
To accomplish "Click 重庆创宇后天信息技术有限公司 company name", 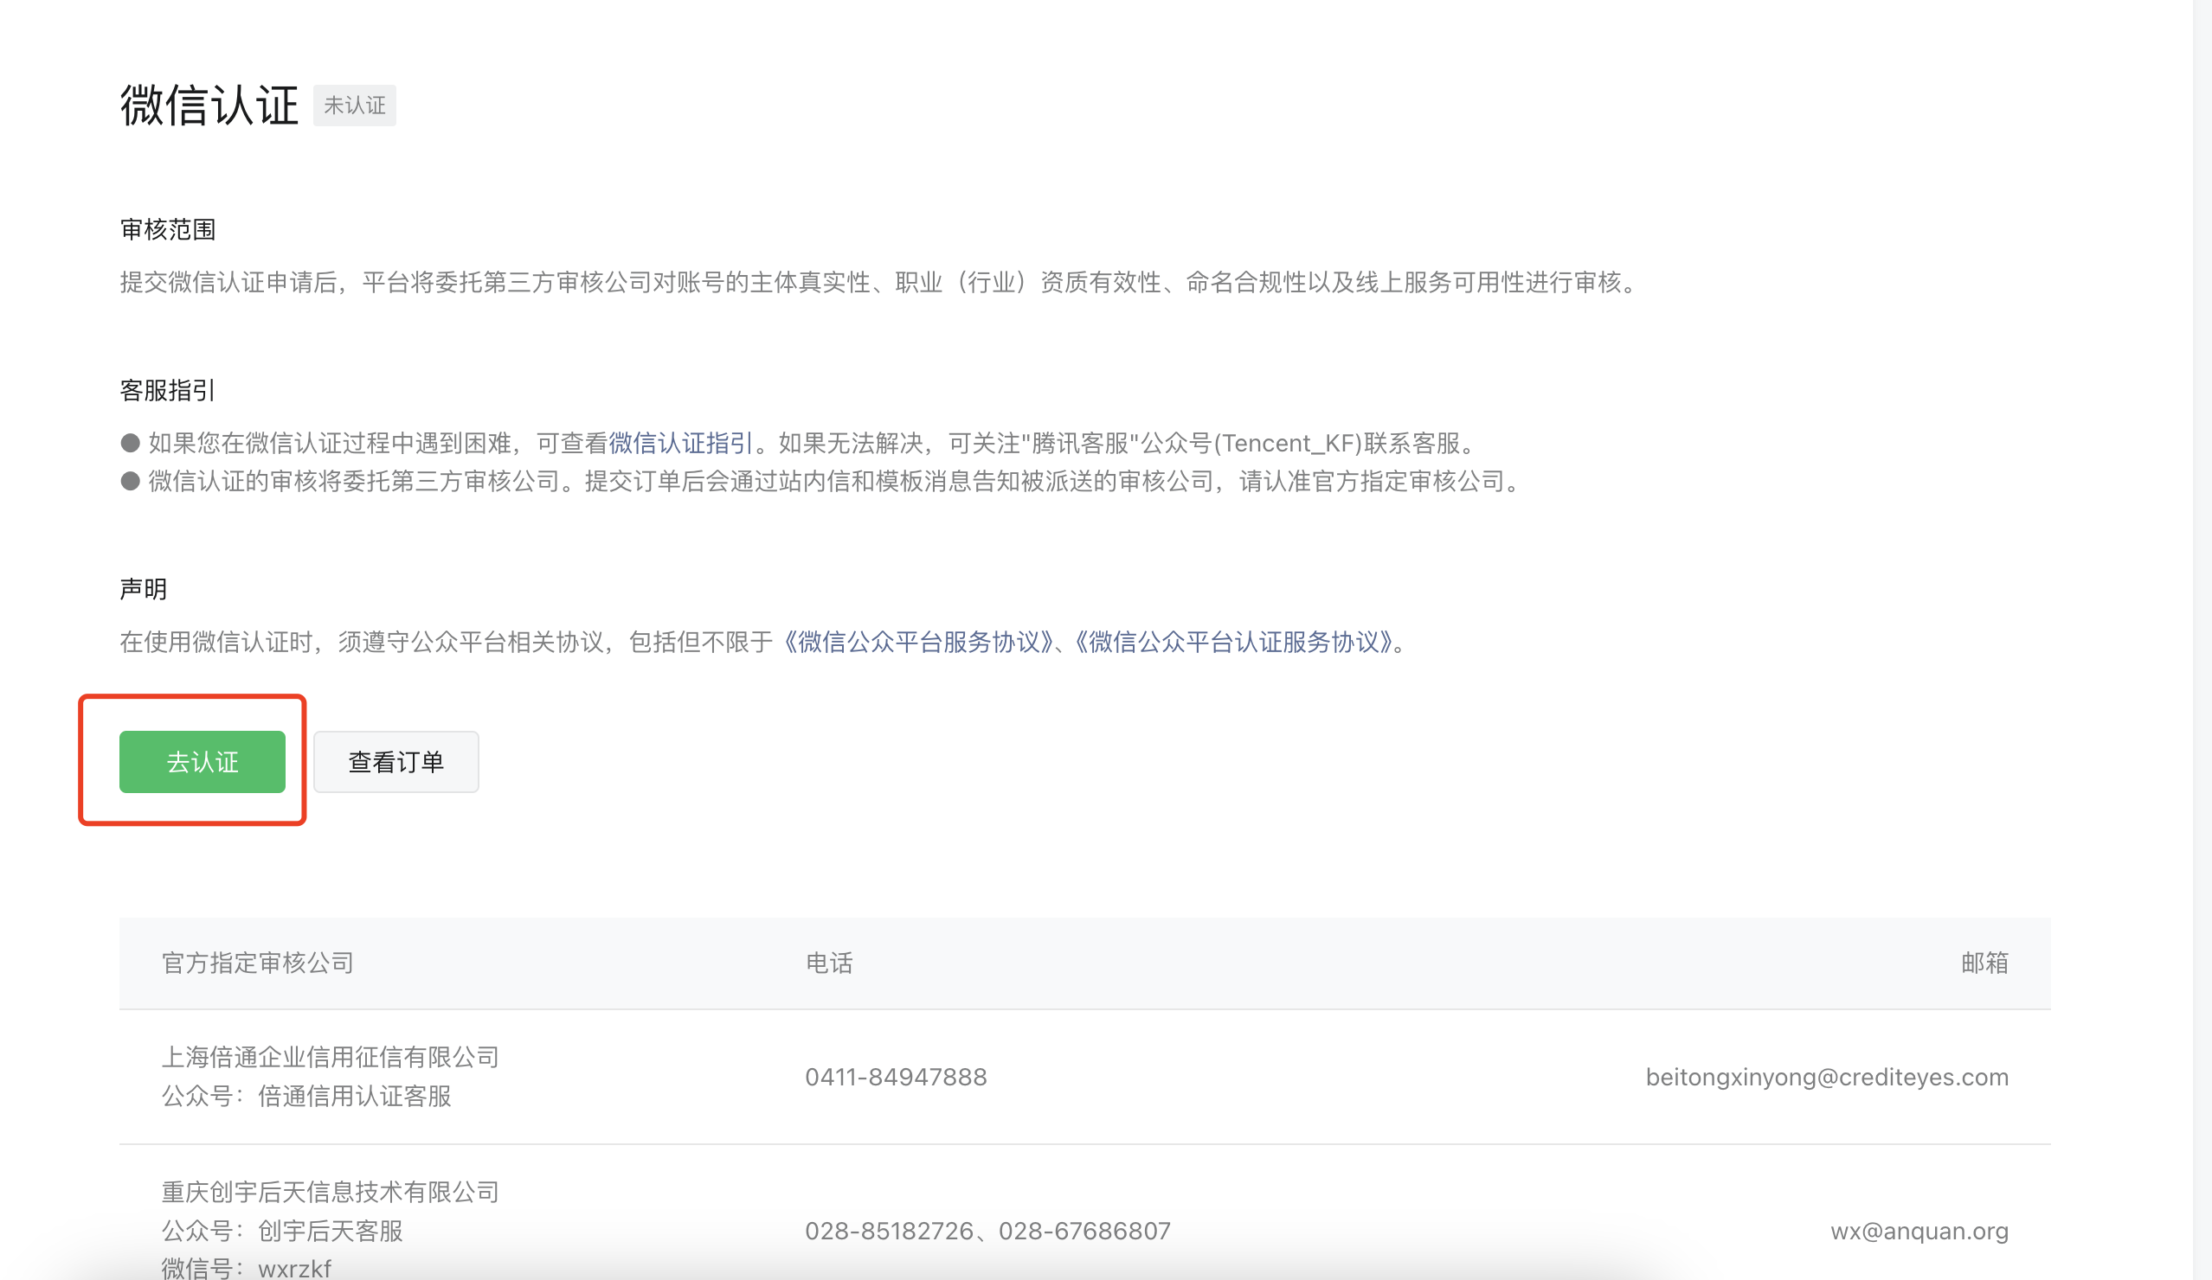I will tap(330, 1192).
